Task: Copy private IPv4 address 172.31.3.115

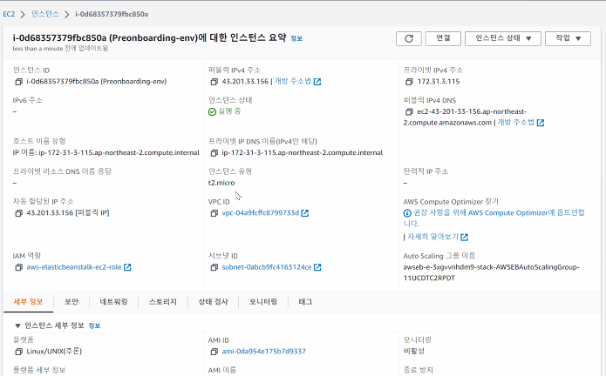Action: [409, 82]
